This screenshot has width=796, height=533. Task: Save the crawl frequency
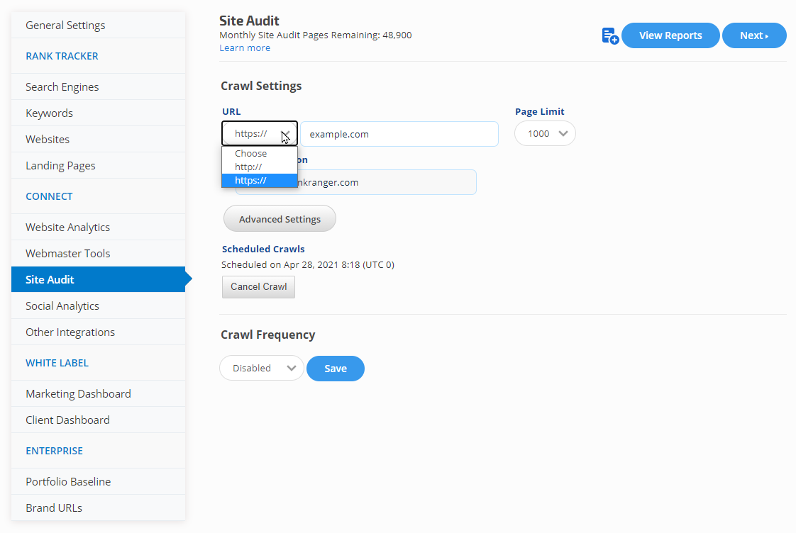pos(336,368)
